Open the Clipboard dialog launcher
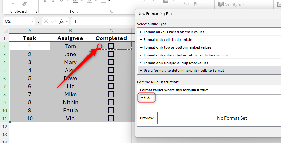Viewport: 281px width, 143px height. coord(36,11)
